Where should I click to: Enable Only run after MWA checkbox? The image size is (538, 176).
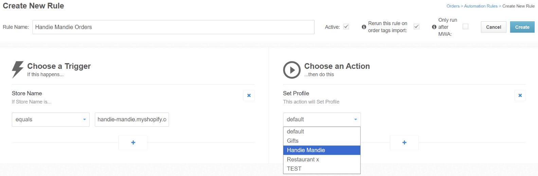point(465,26)
